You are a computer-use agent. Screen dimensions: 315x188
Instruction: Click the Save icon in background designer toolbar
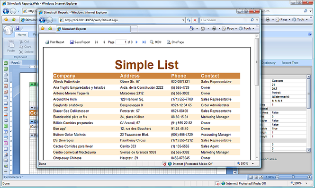pyautogui.click(x=18, y=28)
